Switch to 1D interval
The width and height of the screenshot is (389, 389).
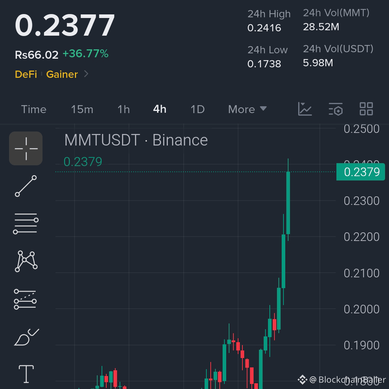pos(197,109)
